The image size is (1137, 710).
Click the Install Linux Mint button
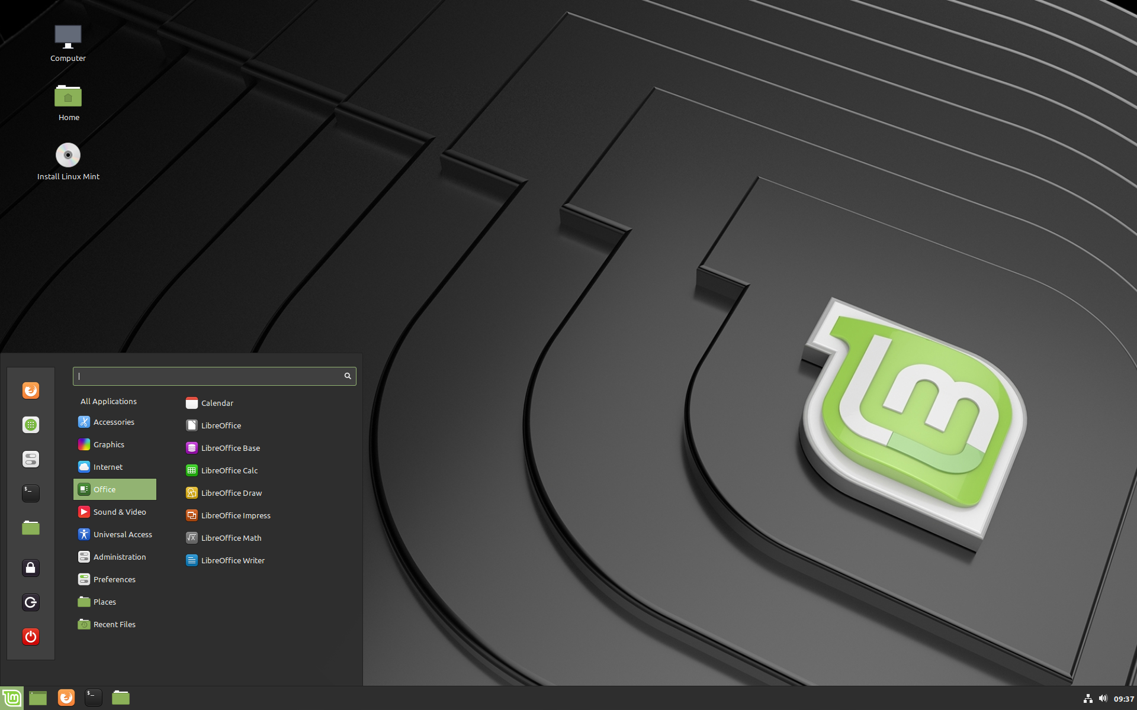(68, 160)
